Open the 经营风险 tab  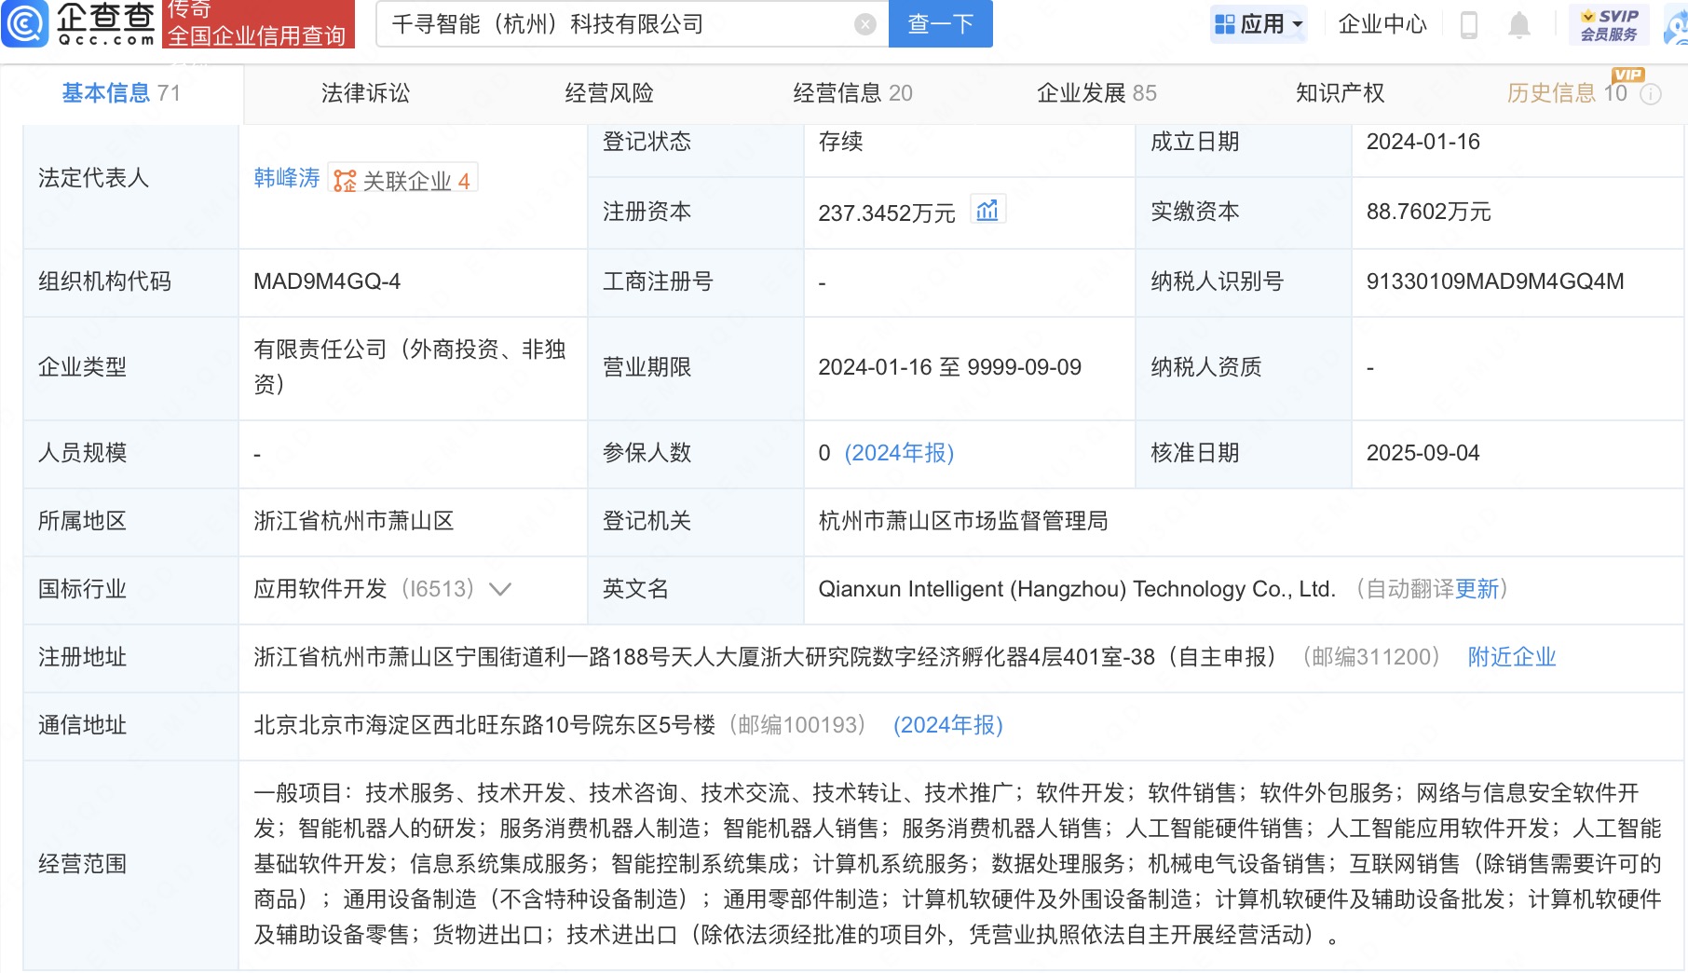click(608, 93)
